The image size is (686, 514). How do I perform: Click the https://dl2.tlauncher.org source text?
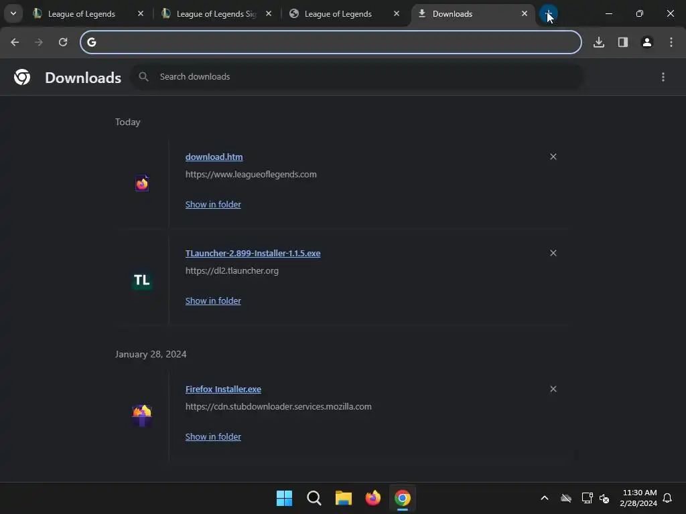pyautogui.click(x=232, y=271)
